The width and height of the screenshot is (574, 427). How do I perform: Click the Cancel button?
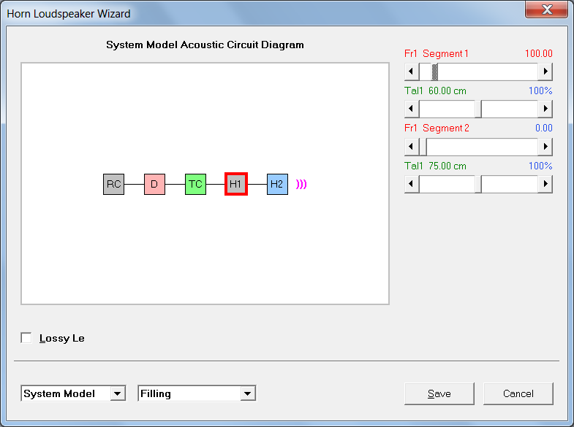[518, 393]
